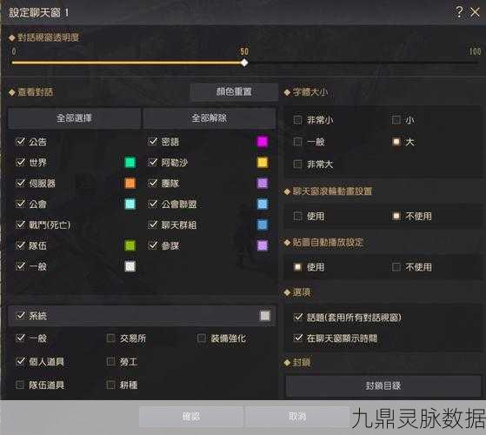Screen dimensions: 486x435
Task: Pick the orange 伺服器 color swatch
Action: pos(130,184)
